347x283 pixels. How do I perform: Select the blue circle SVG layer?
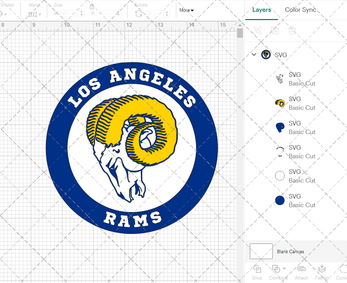(296, 201)
